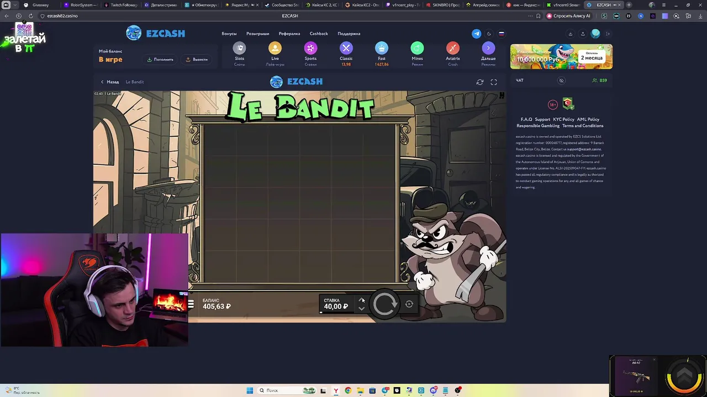Click the support@ezcash.casino email link
The width and height of the screenshot is (707, 397).
pos(584,149)
